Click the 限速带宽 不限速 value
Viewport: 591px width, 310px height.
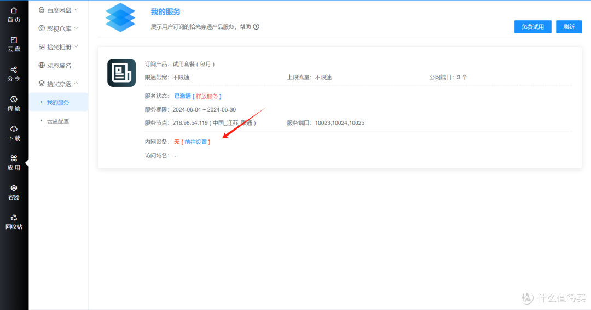(x=181, y=77)
